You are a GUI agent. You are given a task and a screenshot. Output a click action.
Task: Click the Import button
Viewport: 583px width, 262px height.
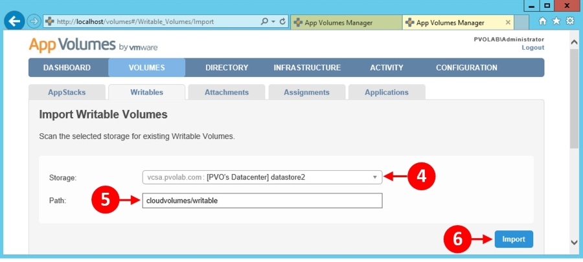(514, 239)
